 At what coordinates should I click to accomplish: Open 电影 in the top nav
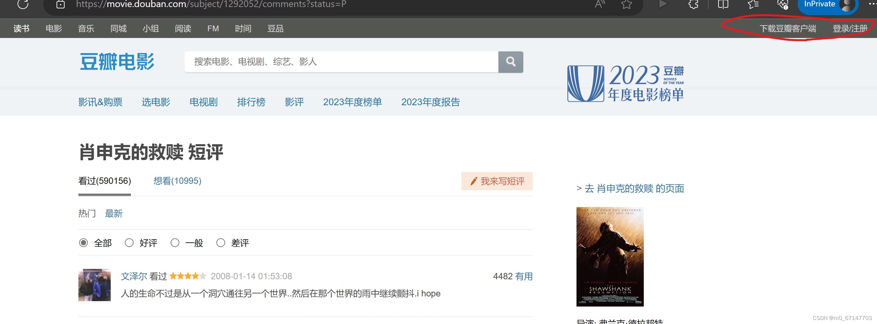click(54, 29)
